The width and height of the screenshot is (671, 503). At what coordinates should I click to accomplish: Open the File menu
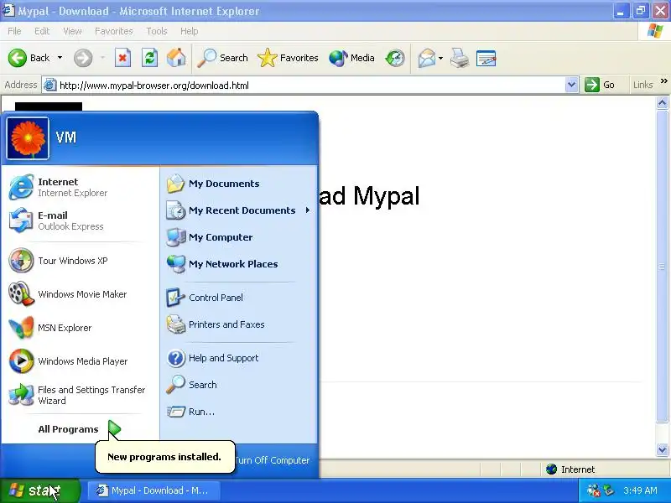point(14,31)
